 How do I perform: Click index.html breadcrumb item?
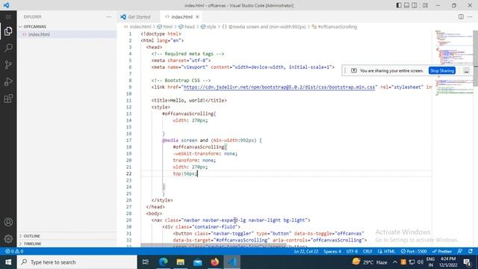(x=140, y=27)
